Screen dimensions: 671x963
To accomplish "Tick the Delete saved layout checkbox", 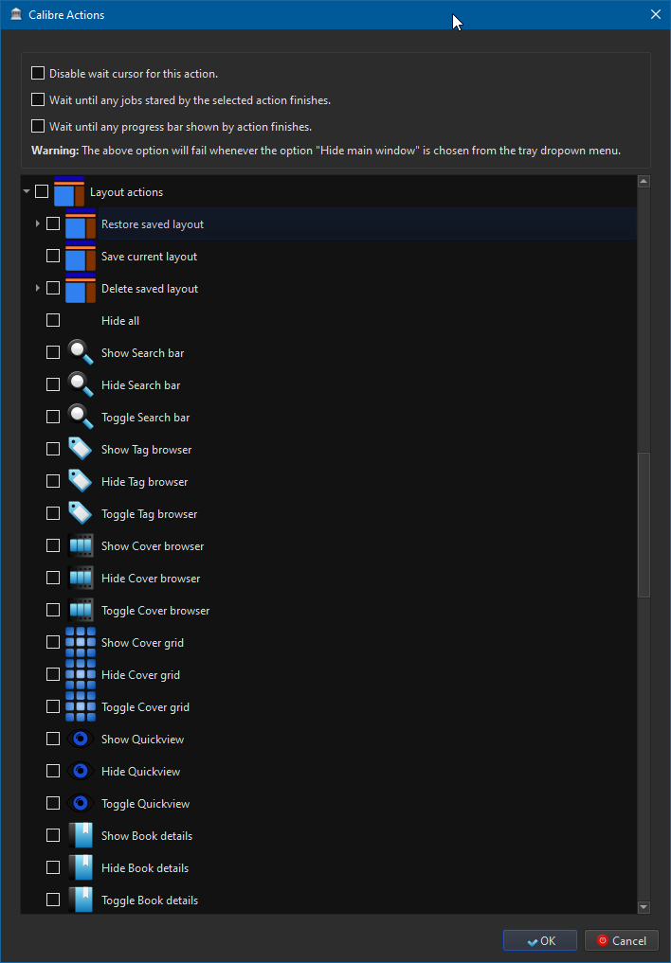I will tap(53, 288).
